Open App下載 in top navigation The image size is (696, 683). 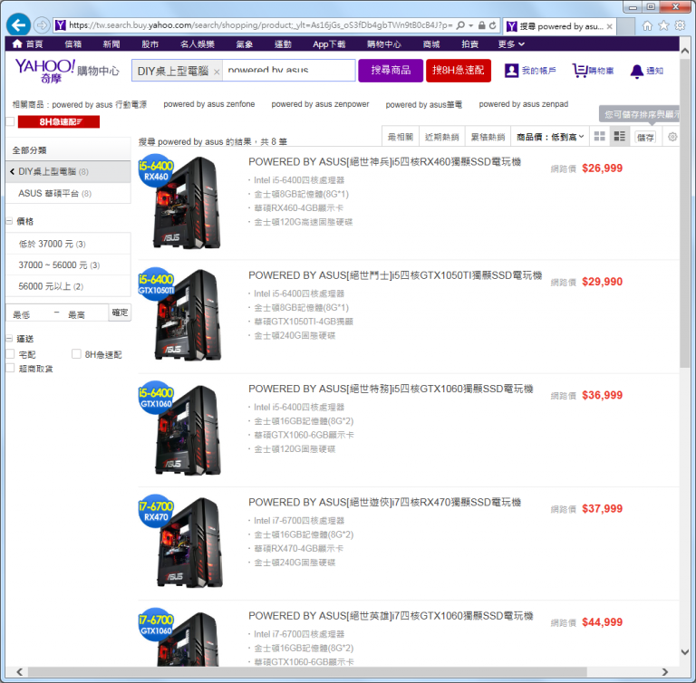(329, 44)
